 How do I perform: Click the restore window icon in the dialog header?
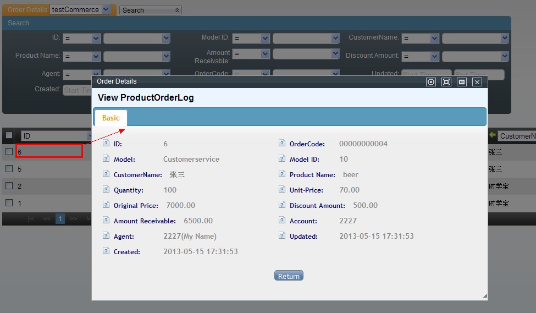(462, 82)
